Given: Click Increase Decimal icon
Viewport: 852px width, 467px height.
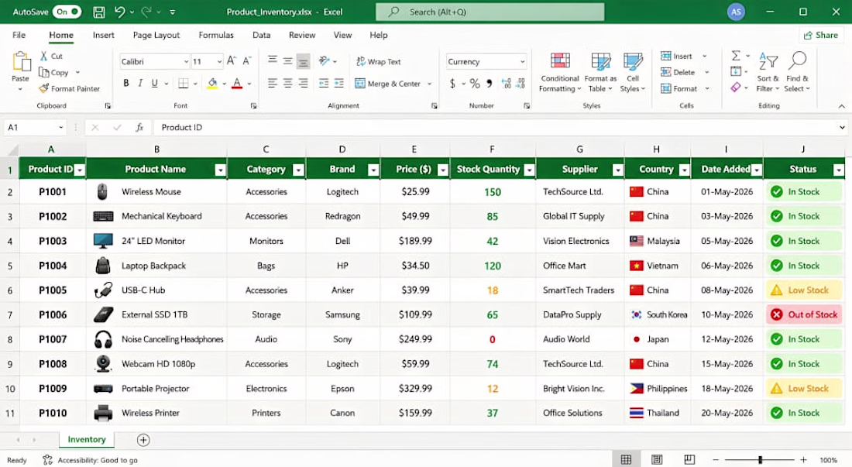Looking at the screenshot, I should point(507,84).
